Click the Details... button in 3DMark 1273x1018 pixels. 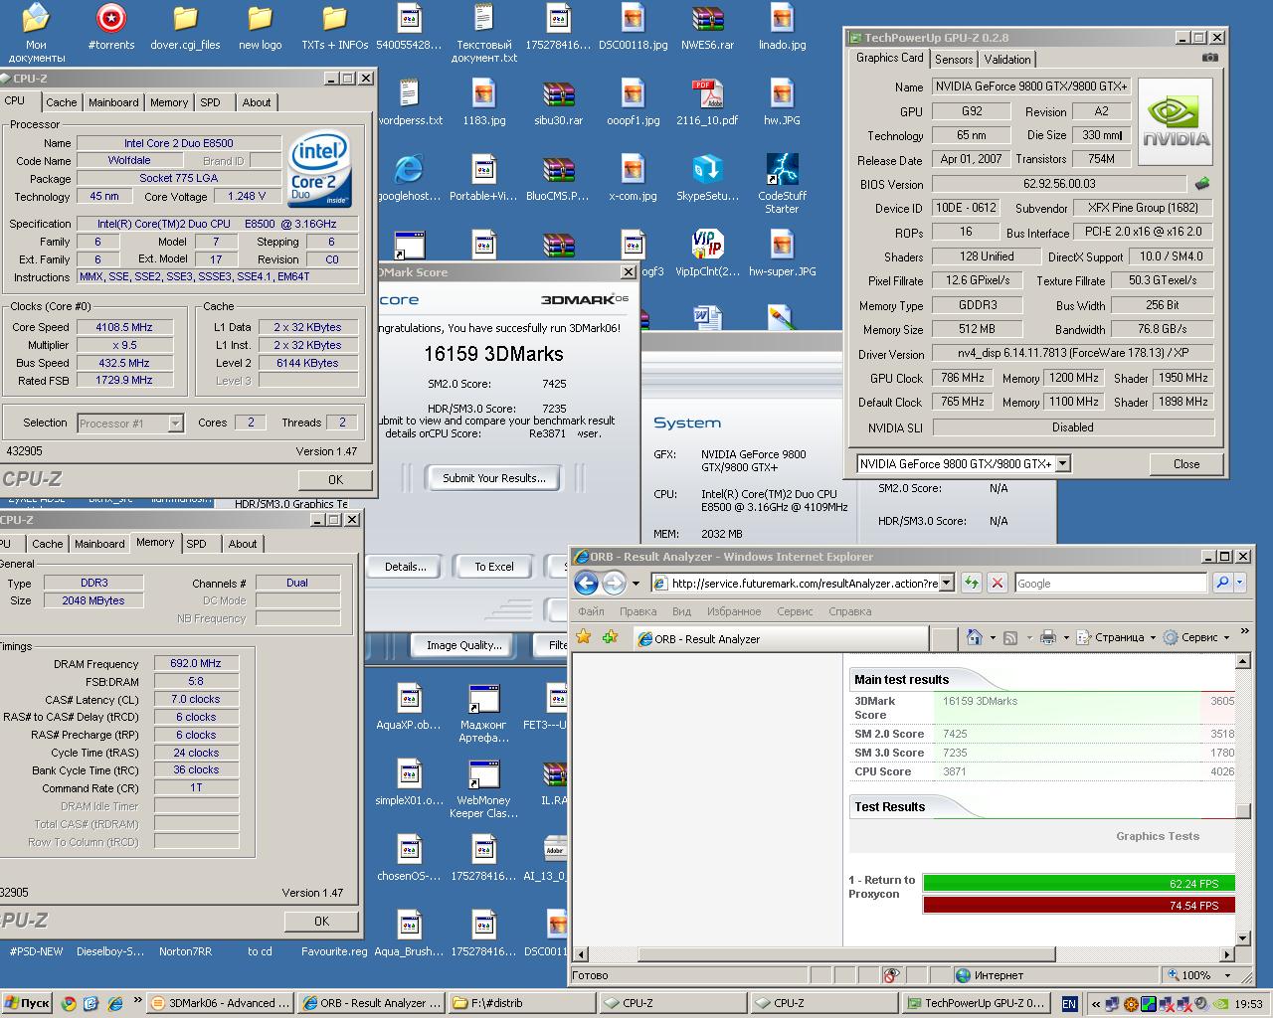click(406, 567)
